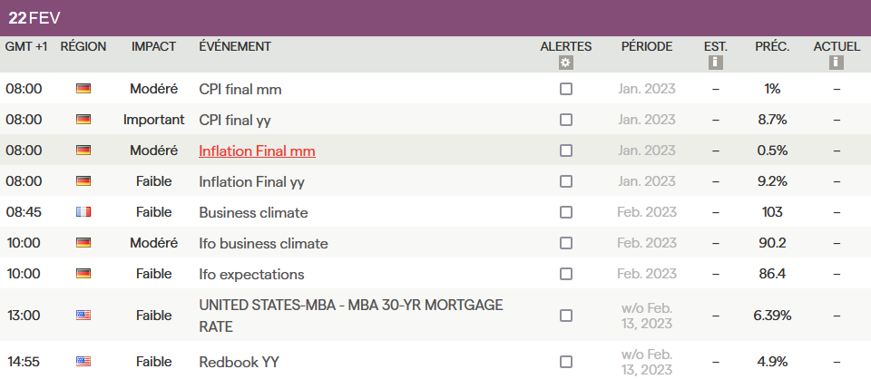Click the ÉVÉNEMENT column header

click(234, 46)
